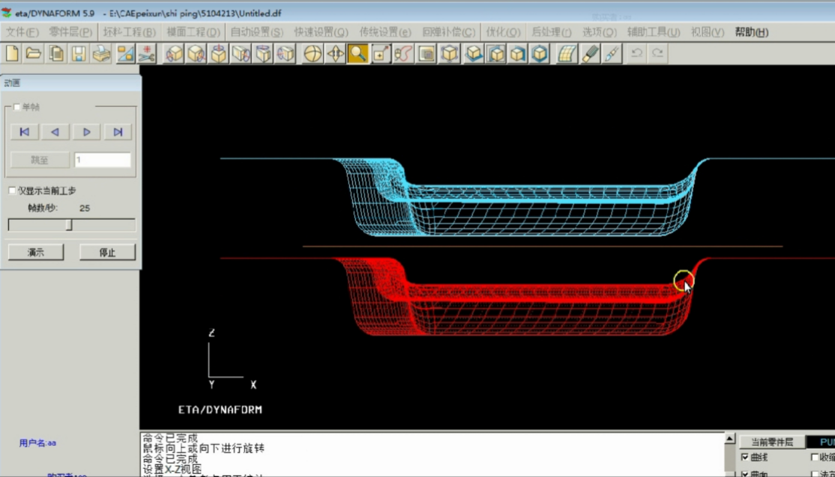Click the New file icon
This screenshot has width=835, height=477.
(12, 54)
